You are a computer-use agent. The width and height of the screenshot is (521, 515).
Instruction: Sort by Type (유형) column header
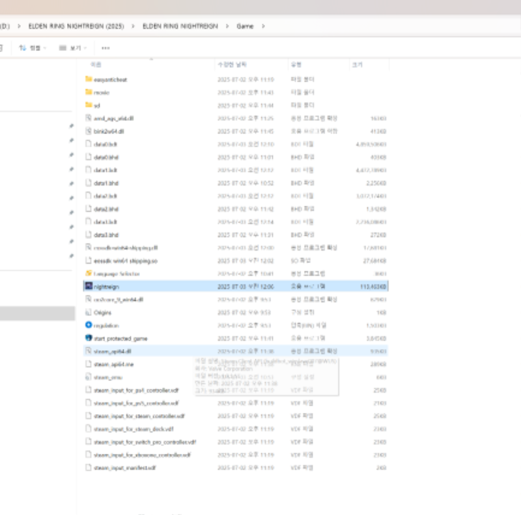click(296, 64)
